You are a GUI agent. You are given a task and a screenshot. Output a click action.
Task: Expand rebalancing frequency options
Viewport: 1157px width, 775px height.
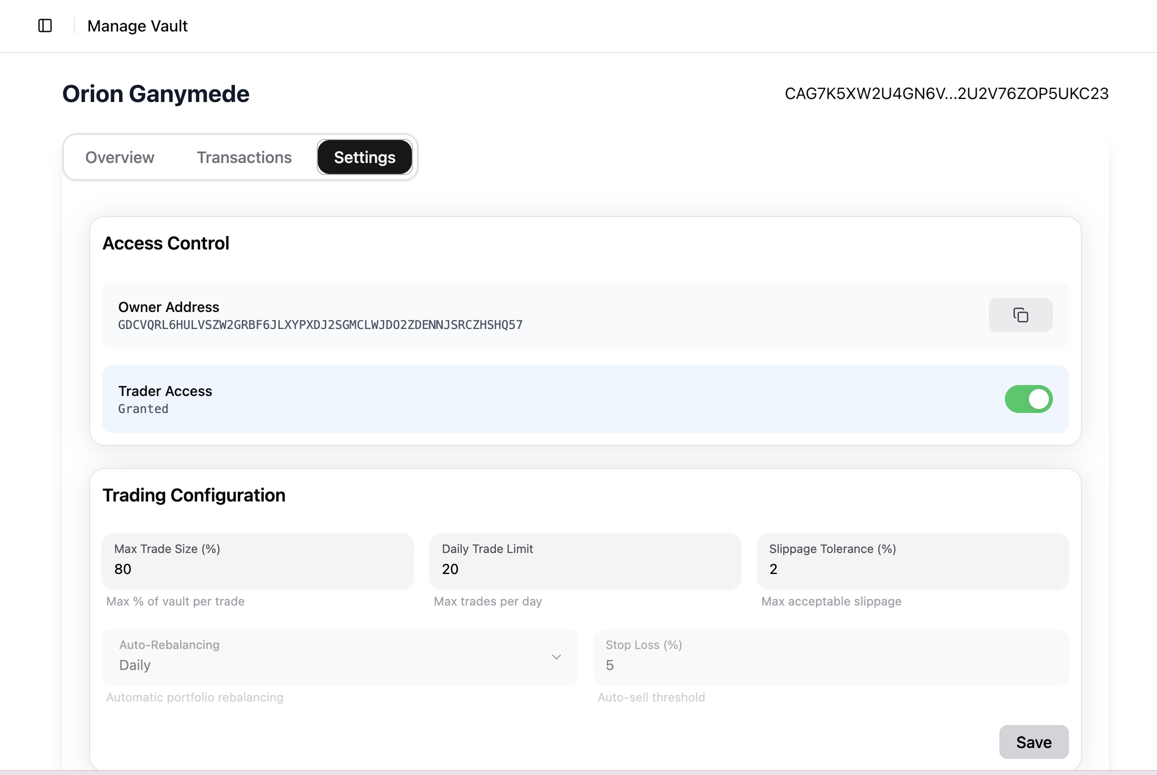tap(339, 656)
